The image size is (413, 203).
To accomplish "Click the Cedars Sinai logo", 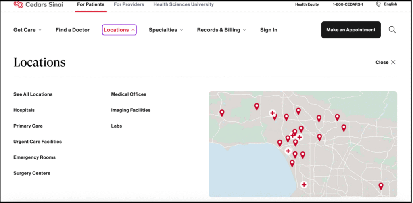I will (38, 4).
